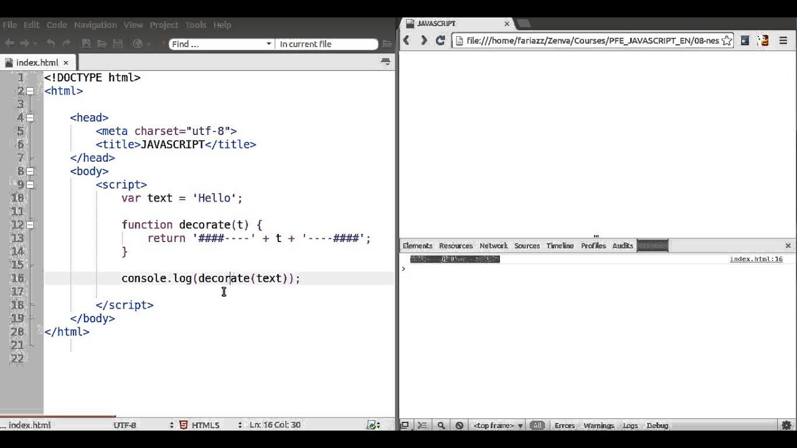Go back in the Chrome browser
The width and height of the screenshot is (797, 448).
click(407, 40)
